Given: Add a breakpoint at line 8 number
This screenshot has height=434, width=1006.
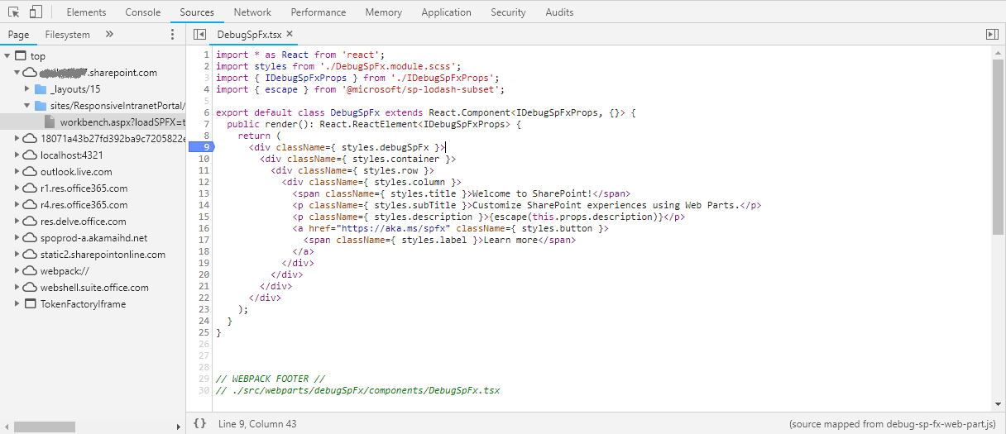Looking at the screenshot, I should click(204, 136).
